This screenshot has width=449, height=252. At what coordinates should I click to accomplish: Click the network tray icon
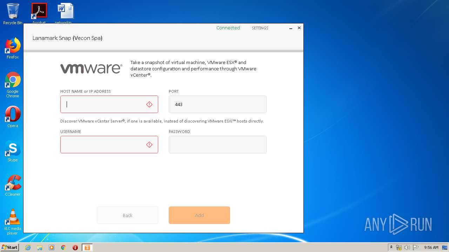(399, 247)
